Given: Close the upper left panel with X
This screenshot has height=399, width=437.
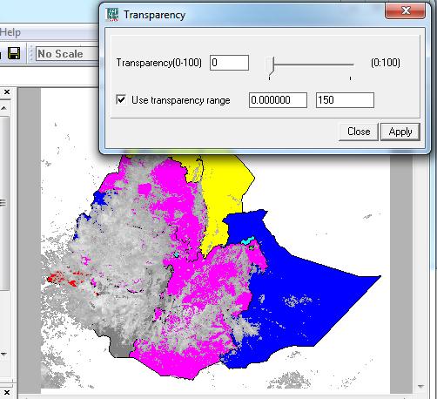Looking at the screenshot, I should tap(7, 92).
